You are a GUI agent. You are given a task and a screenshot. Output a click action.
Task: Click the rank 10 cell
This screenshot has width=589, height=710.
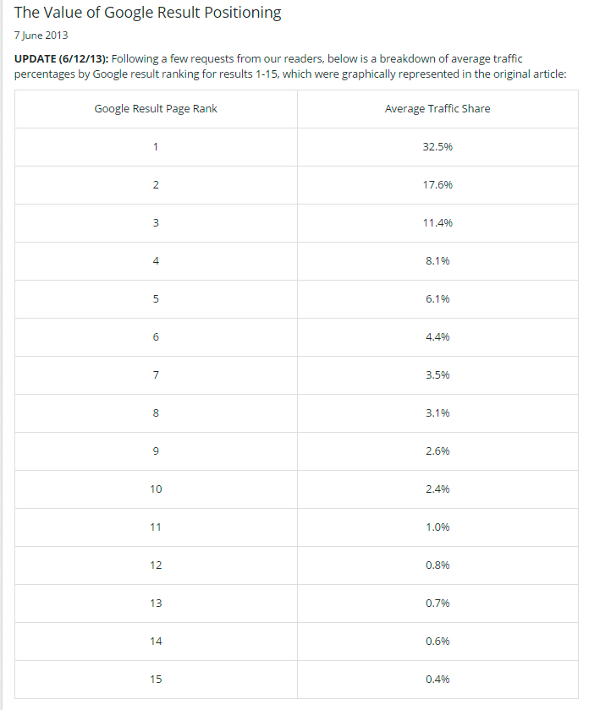156,489
